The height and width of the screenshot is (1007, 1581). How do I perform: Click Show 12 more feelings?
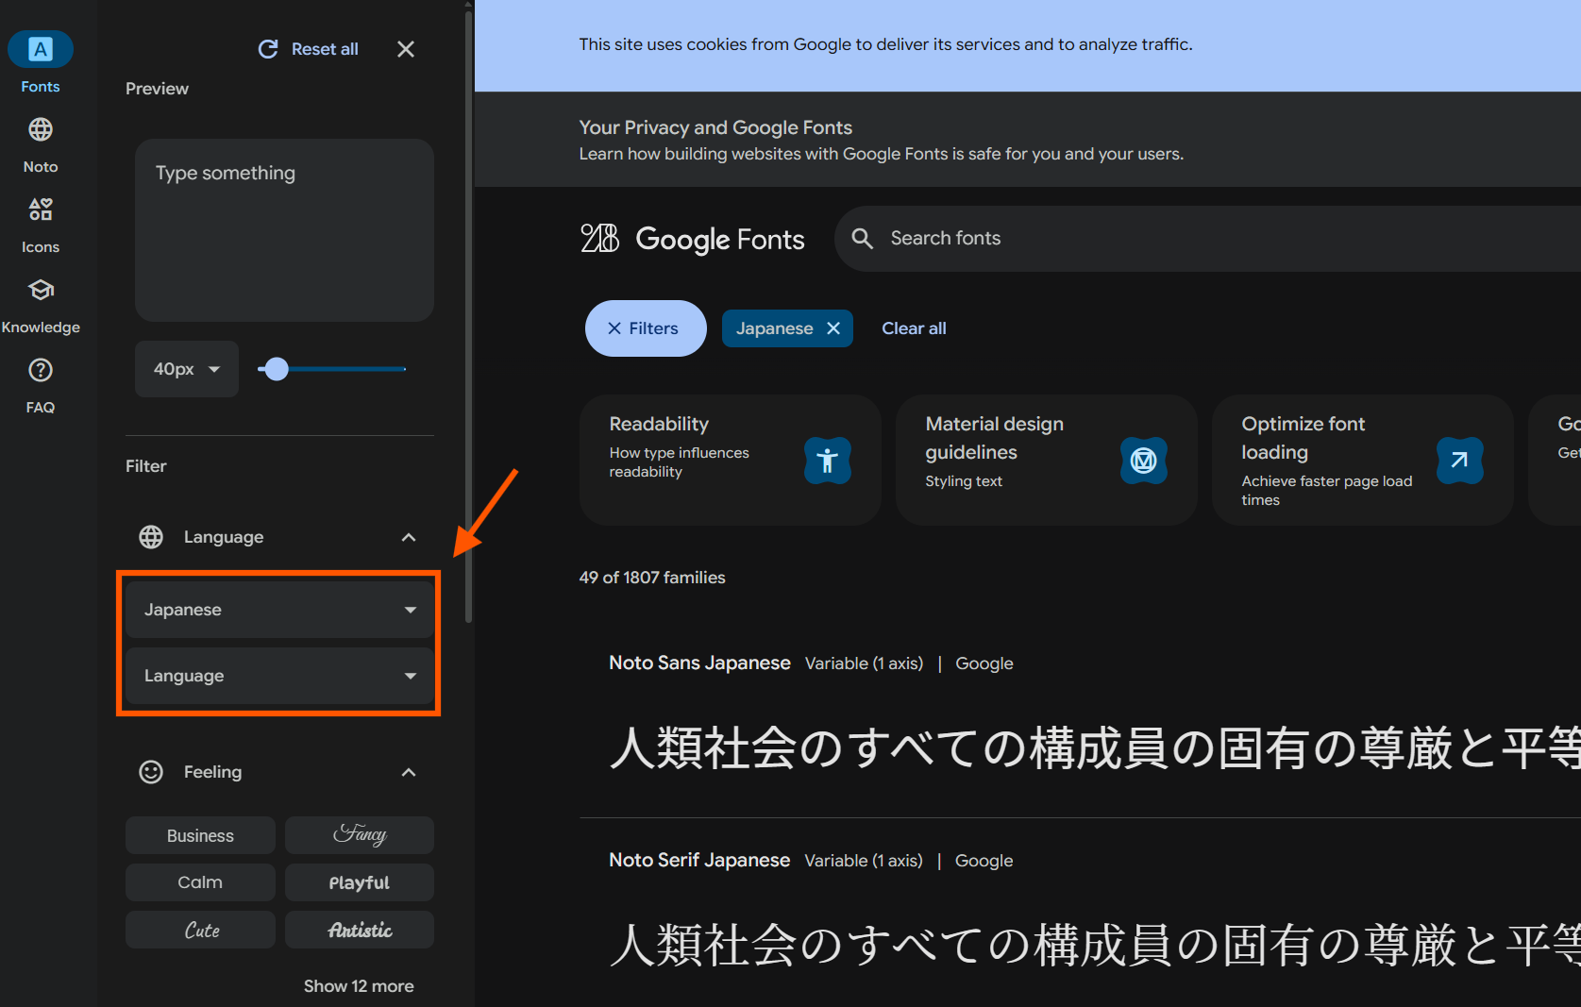coord(359,986)
